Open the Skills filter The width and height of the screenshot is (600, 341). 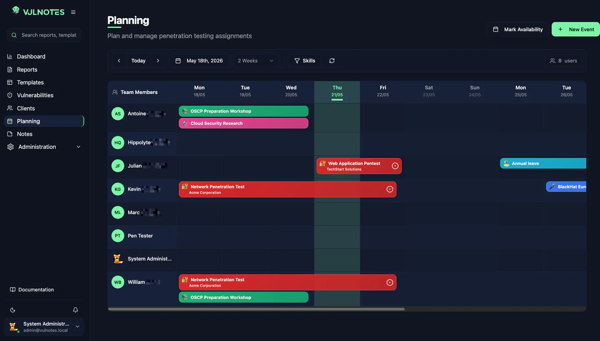coord(304,61)
